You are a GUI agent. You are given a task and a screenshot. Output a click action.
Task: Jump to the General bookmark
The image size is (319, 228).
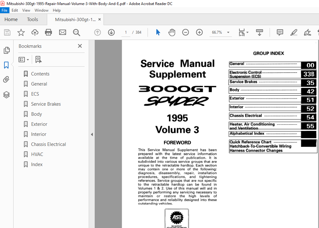pos(39,84)
